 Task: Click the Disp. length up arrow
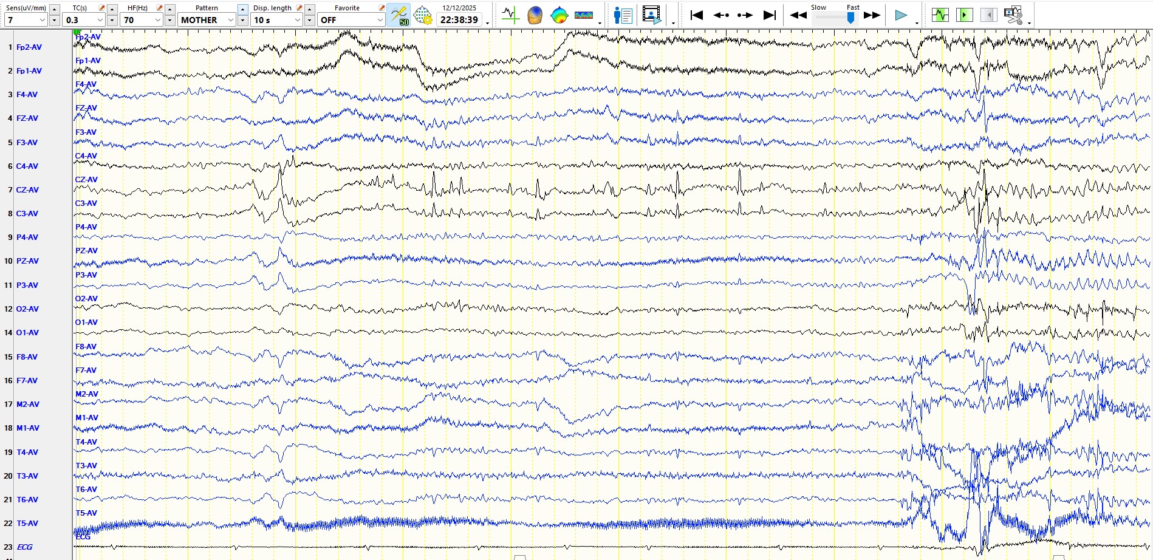(x=310, y=9)
